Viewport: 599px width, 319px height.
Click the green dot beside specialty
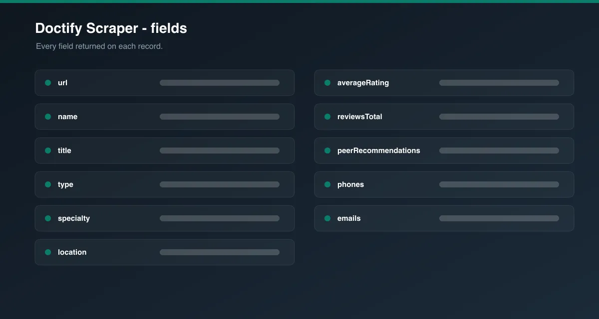coord(48,218)
